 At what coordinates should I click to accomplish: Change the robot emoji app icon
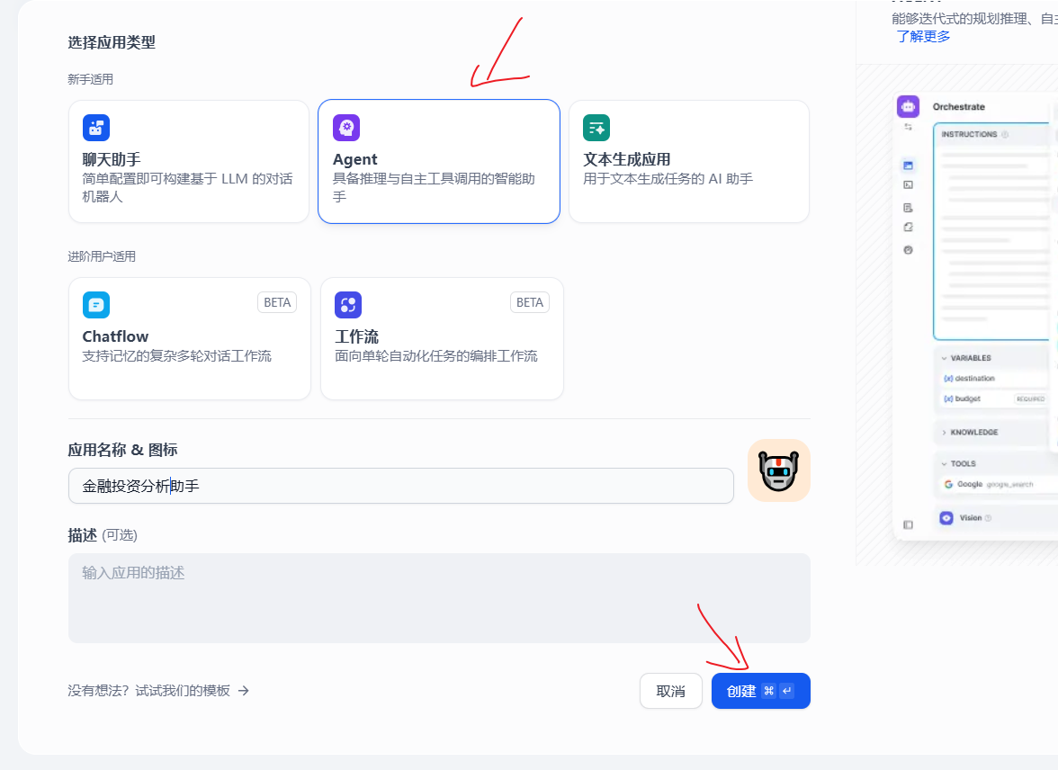(x=778, y=470)
